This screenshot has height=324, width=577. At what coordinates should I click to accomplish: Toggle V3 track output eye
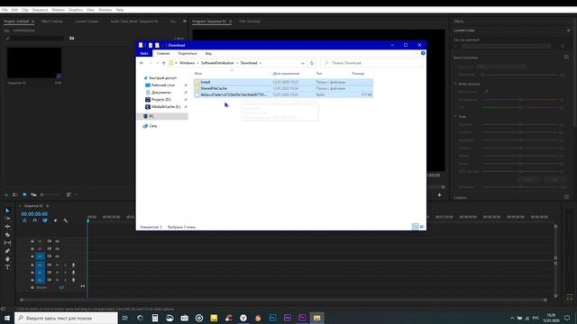[57, 241]
